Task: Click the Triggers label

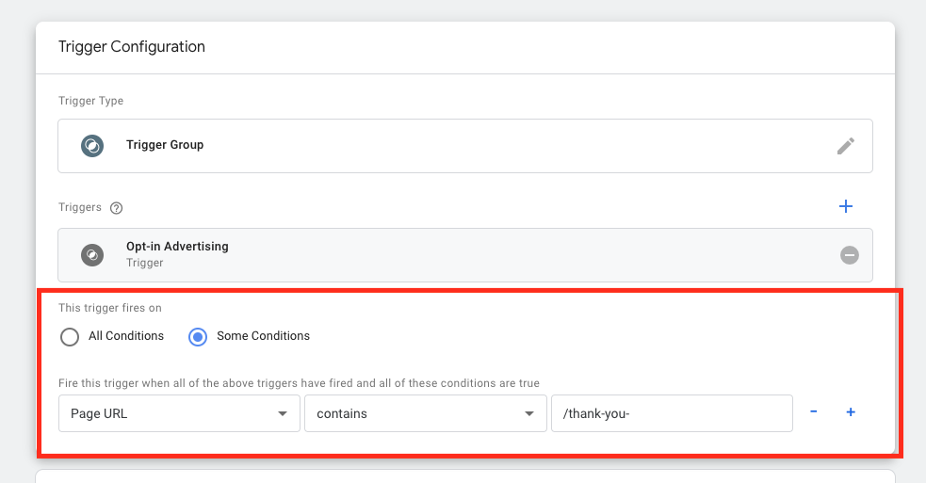Action: 80,207
